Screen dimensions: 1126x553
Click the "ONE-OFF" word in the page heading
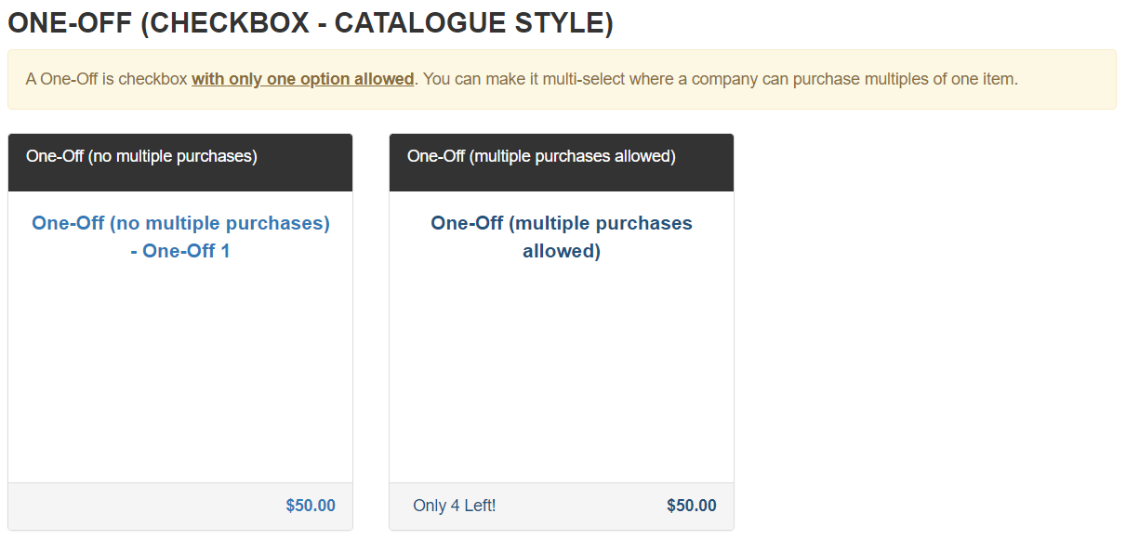(x=70, y=23)
